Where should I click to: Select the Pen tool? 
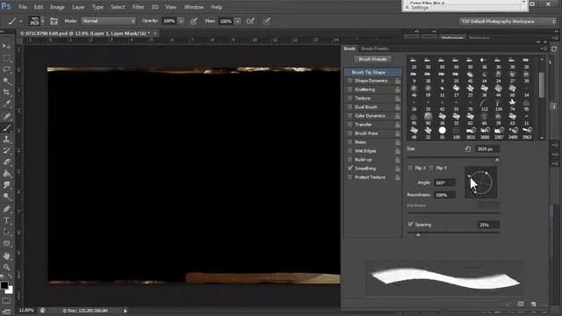coord(6,209)
